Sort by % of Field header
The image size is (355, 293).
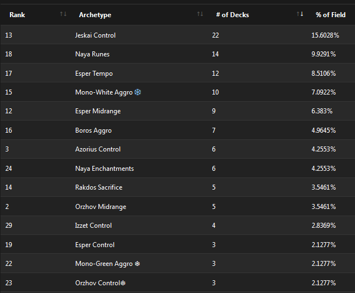click(331, 15)
